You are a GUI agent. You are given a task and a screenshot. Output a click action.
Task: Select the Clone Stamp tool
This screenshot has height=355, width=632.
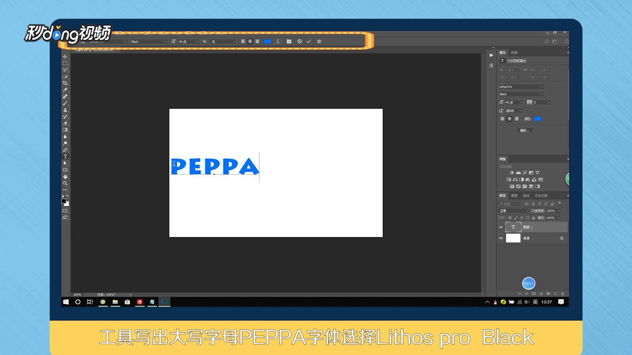[65, 110]
